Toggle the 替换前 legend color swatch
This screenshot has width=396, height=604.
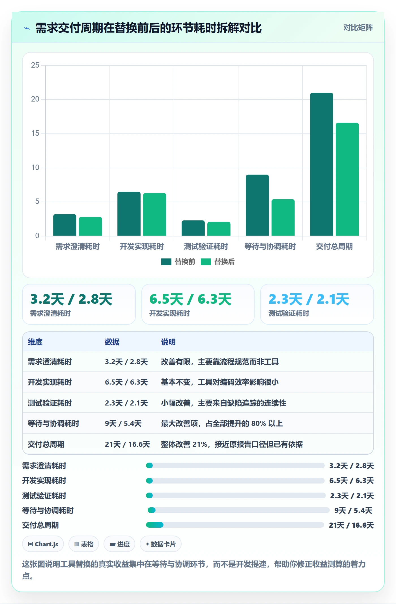(x=166, y=262)
